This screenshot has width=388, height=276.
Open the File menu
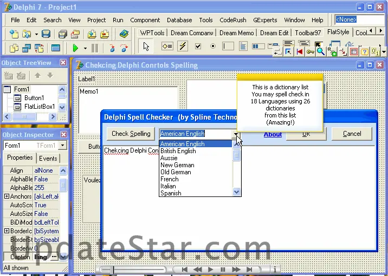[15, 20]
